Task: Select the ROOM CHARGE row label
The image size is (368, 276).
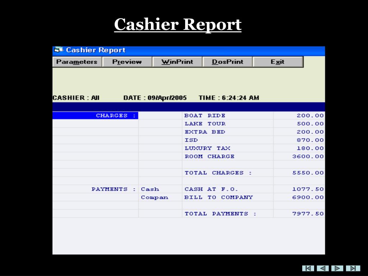Action: coord(210,156)
